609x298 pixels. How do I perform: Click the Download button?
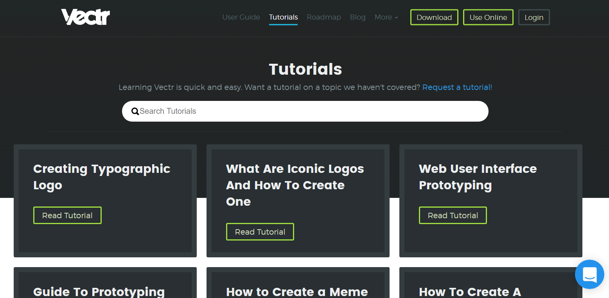tap(434, 17)
